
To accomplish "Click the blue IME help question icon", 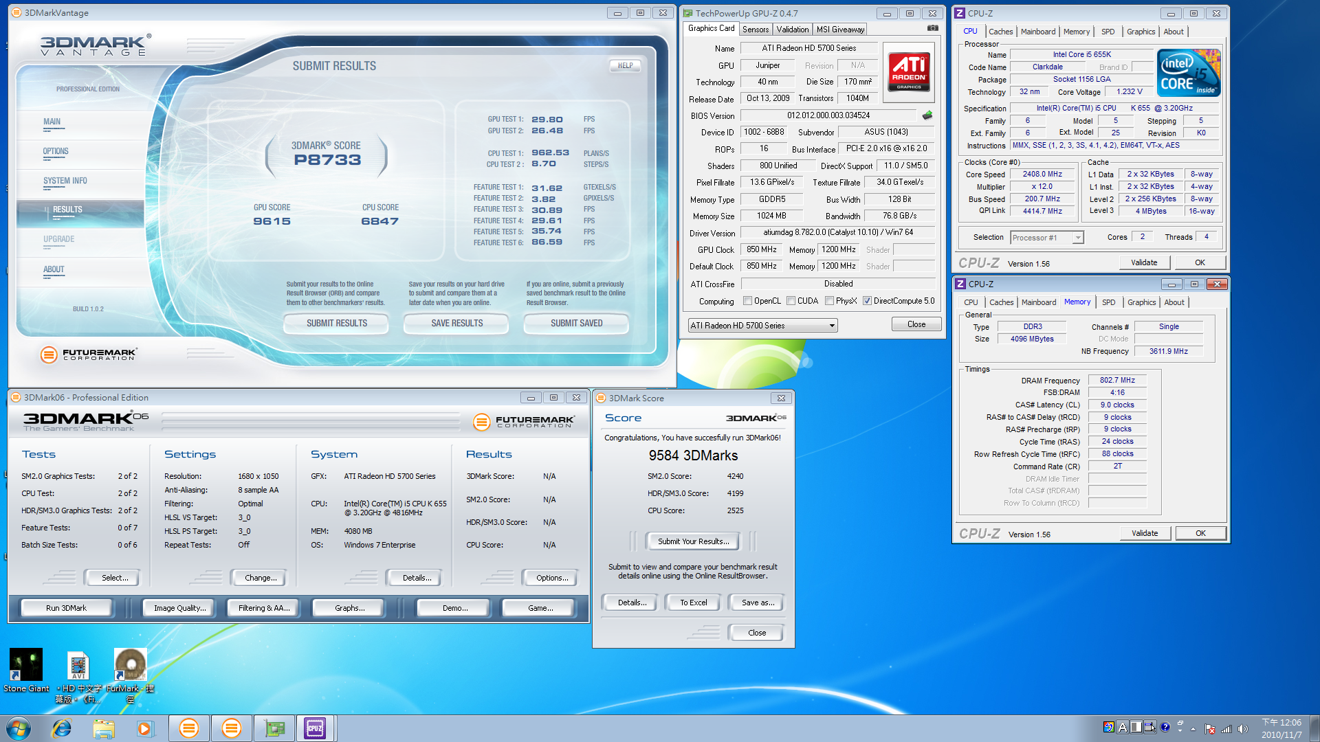I will coord(1165,727).
